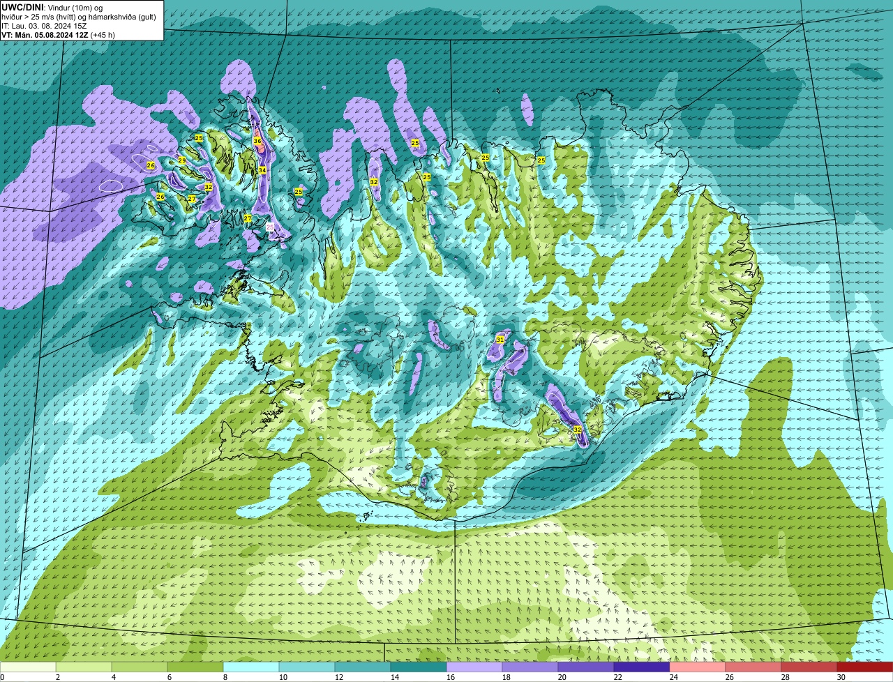
Task: Click the white-background gust label "25"
Action: click(270, 227)
